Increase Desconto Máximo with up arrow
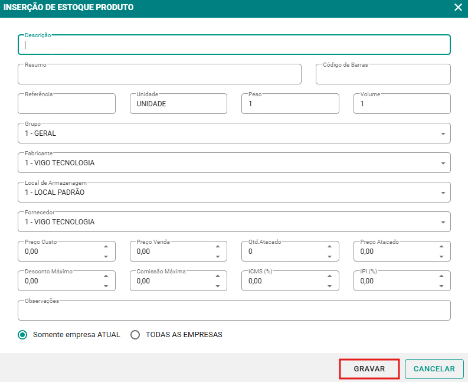Viewport: 468px width, 382px height. coord(106,276)
